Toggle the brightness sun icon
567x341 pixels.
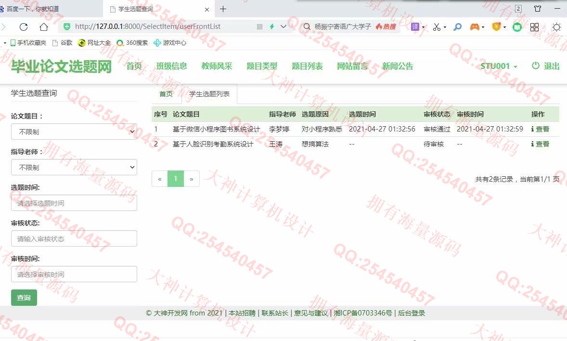pos(556,27)
